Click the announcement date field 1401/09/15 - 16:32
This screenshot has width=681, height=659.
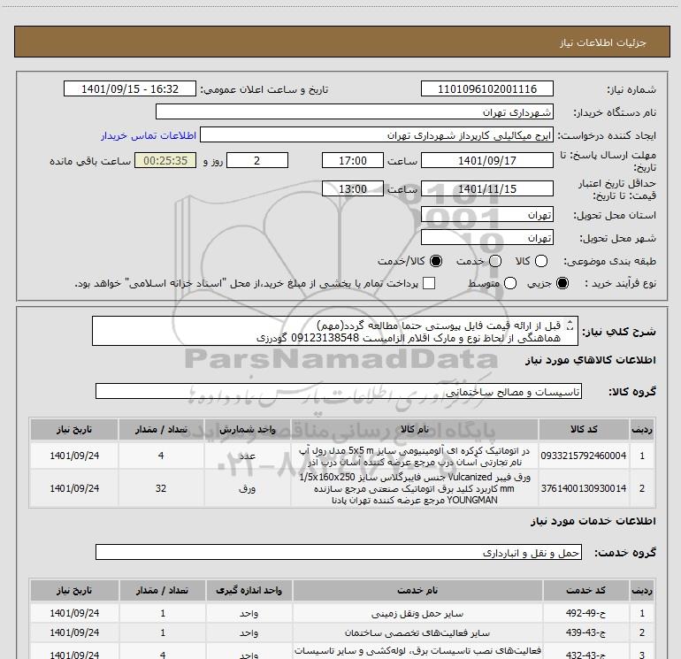coord(130,88)
